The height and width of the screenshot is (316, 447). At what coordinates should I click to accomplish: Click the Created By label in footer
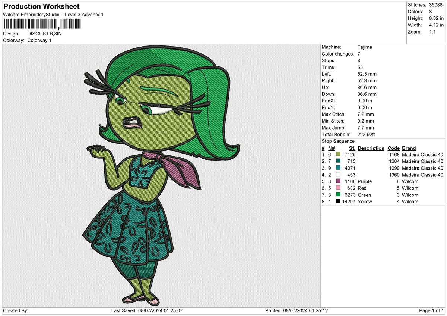[x=16, y=311]
